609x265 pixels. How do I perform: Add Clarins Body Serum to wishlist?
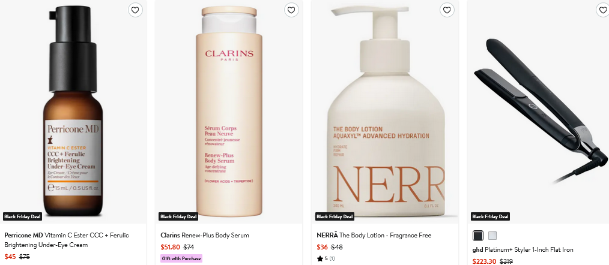(291, 10)
